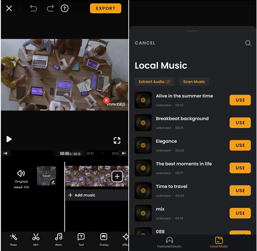
Task: Close the video editor with X icon
Action: 9,8
